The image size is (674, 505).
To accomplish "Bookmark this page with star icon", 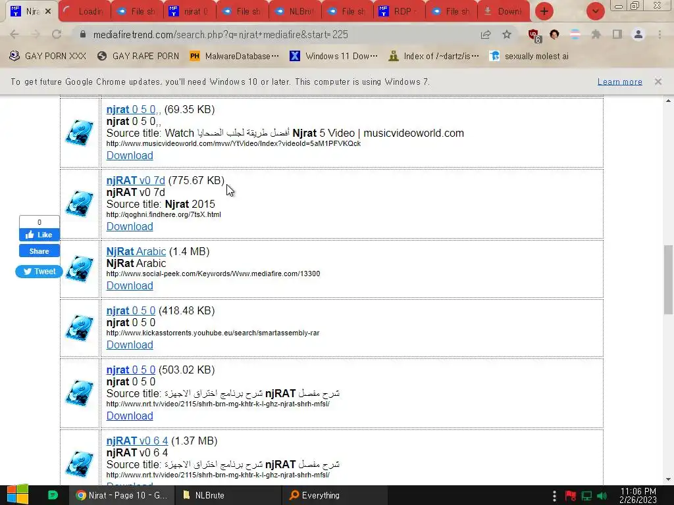I will pos(507,34).
